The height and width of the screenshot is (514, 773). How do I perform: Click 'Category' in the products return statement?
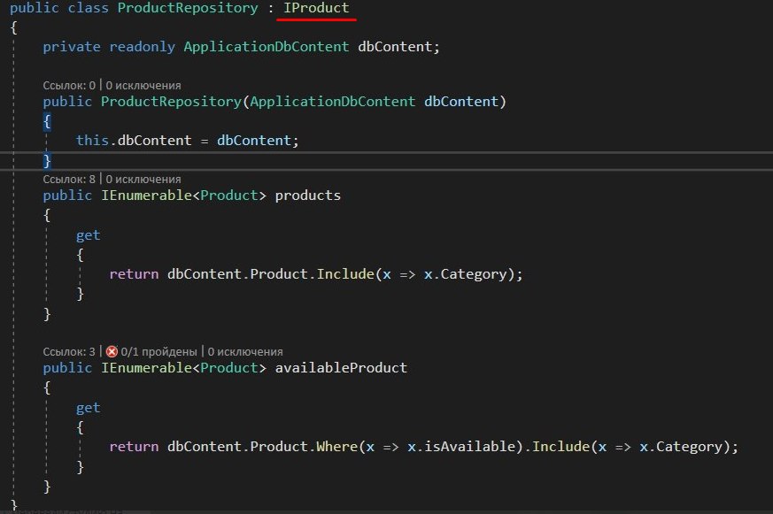474,274
